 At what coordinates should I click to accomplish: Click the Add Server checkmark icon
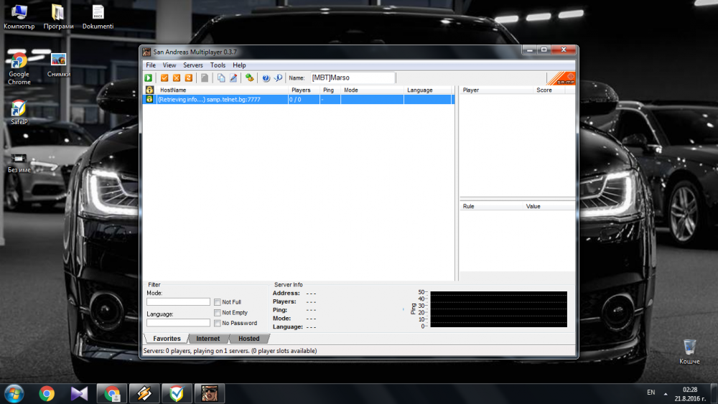tap(164, 77)
